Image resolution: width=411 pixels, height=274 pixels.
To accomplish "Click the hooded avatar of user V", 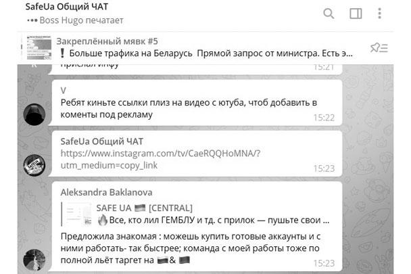I will (x=34, y=114).
